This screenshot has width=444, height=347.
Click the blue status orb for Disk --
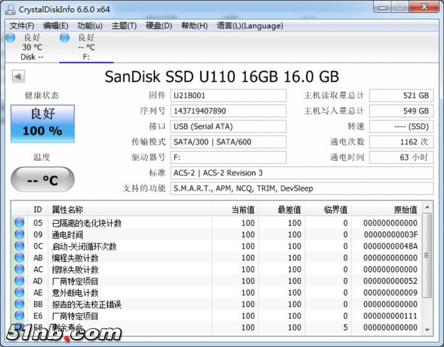pyautogui.click(x=11, y=37)
